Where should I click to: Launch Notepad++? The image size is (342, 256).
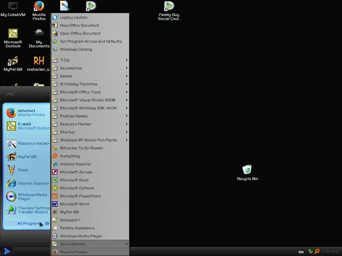tap(90, 220)
